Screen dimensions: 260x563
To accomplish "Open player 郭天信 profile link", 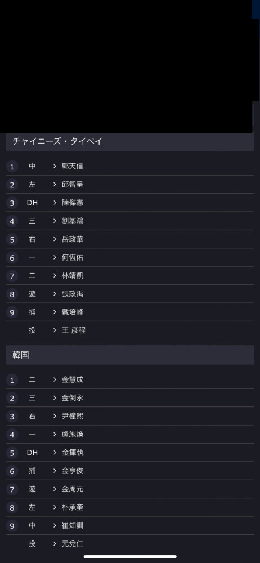I will coord(73,166).
